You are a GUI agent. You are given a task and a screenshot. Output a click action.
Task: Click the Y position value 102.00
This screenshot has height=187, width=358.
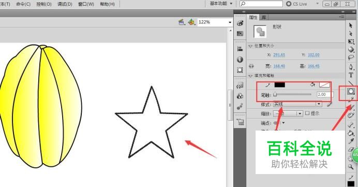click(314, 55)
